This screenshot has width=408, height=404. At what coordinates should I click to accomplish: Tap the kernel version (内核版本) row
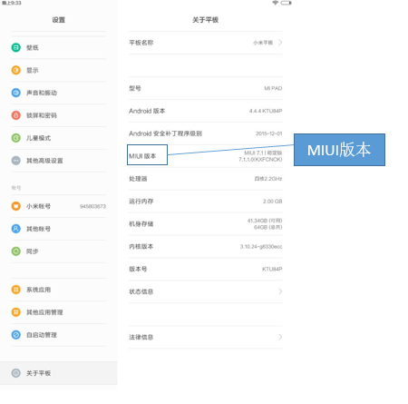click(206, 247)
